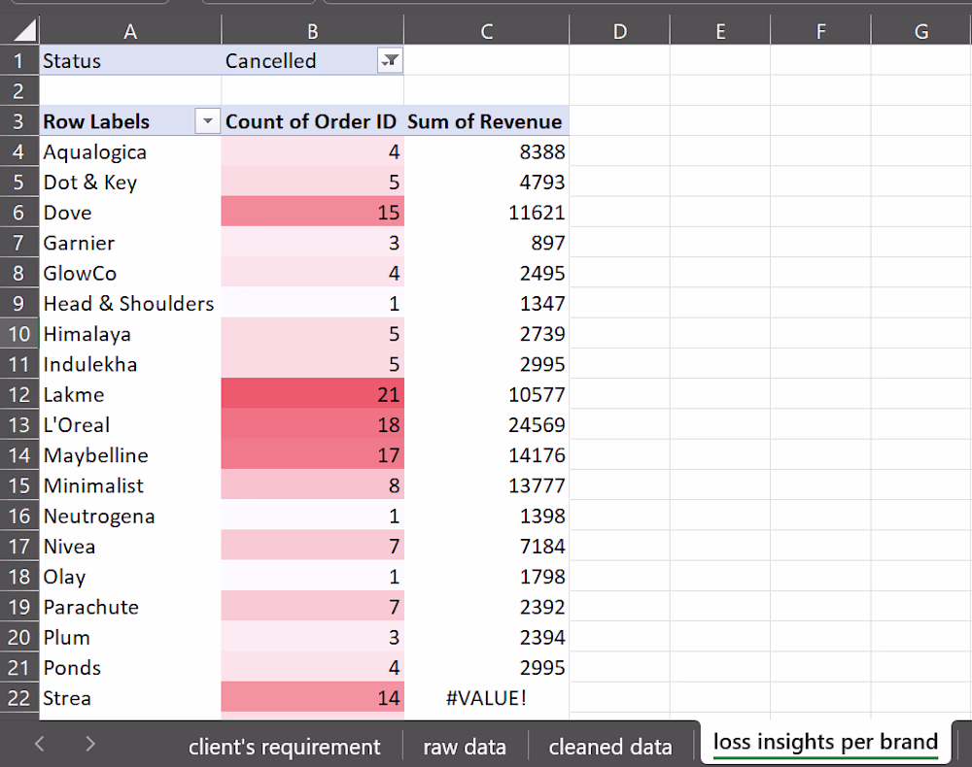The width and height of the screenshot is (972, 767).
Task: Select the Nivea brand cell
Action: pyautogui.click(x=130, y=546)
